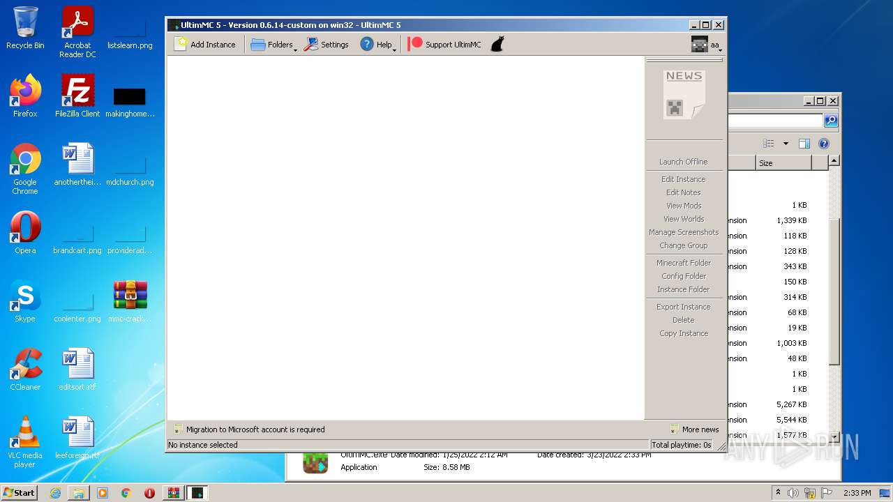Select the 5,267 KB file row
The width and height of the screenshot is (893, 502).
click(777, 404)
